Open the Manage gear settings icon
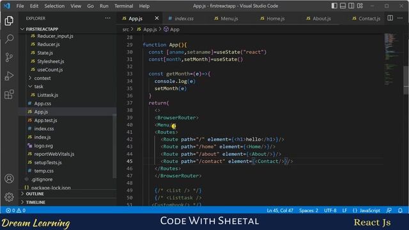The width and height of the screenshot is (409, 230). click(9, 197)
